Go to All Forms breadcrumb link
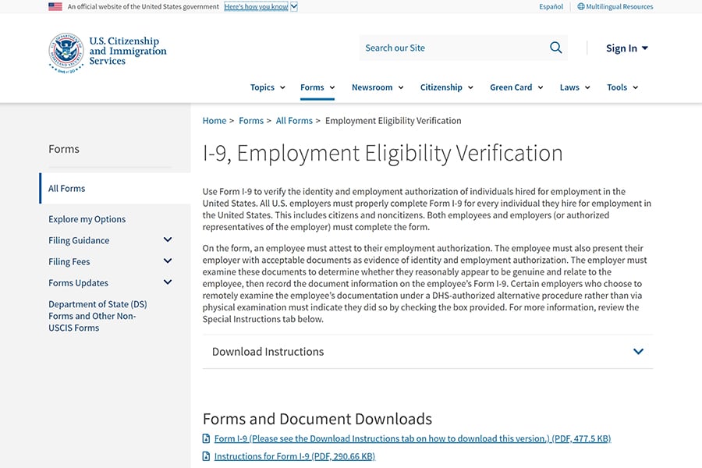Viewport: 702px width, 468px height. (294, 120)
